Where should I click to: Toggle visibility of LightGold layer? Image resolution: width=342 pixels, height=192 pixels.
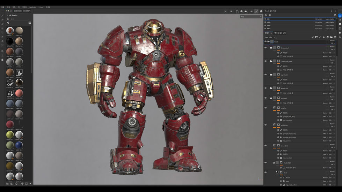pos(265,75)
